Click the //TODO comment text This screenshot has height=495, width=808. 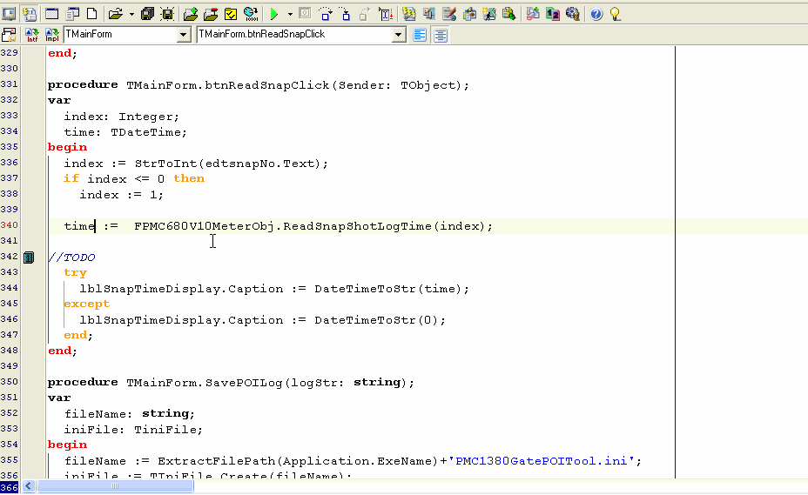72,257
